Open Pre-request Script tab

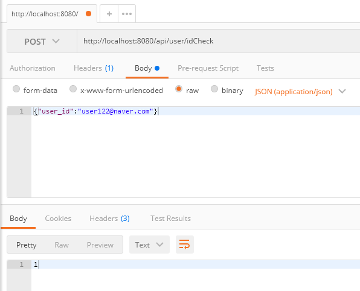(208, 68)
